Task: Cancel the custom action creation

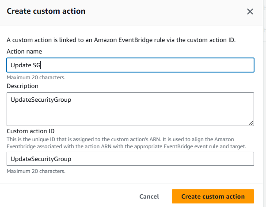Action: coord(149,196)
